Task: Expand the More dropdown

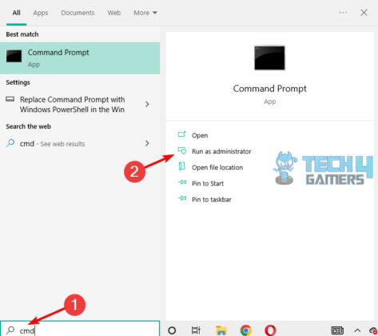Action: 145,13
